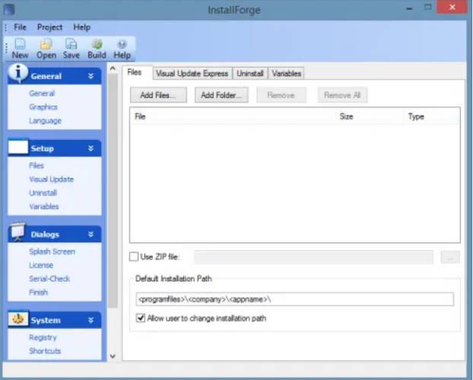Open Graphics page in sidebar
The height and width of the screenshot is (380, 473).
click(43, 107)
